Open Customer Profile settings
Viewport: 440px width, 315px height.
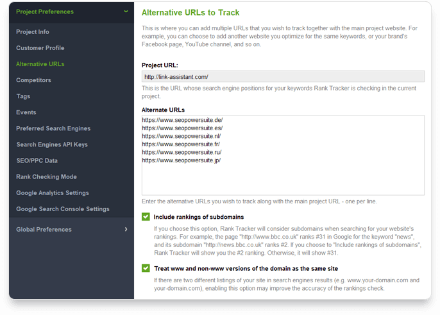click(x=40, y=48)
